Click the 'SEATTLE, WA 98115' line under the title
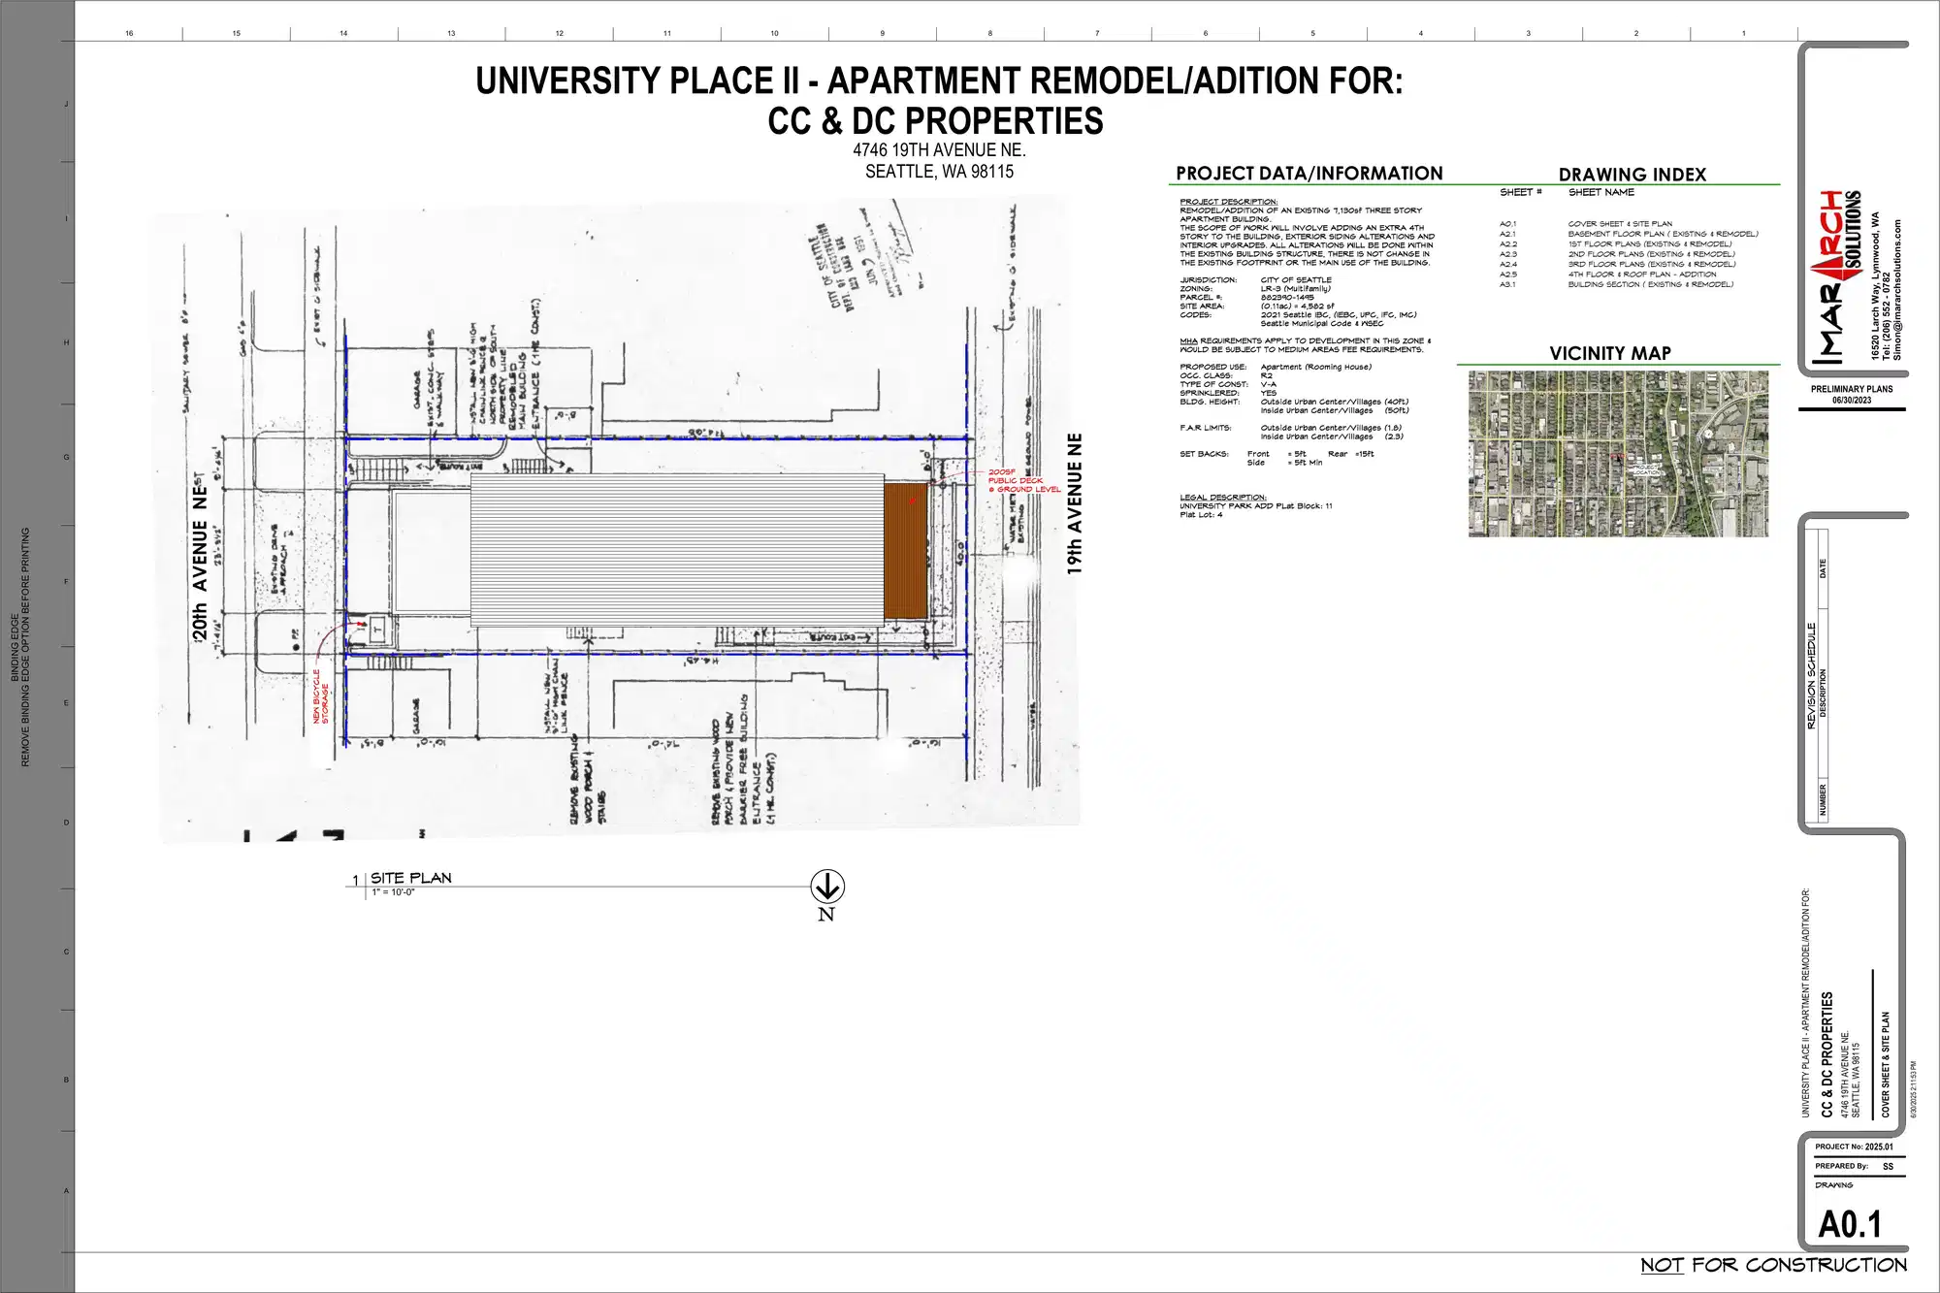This screenshot has height=1293, width=1940. coord(939,172)
